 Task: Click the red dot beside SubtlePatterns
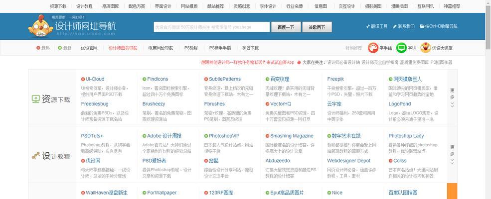206,79
